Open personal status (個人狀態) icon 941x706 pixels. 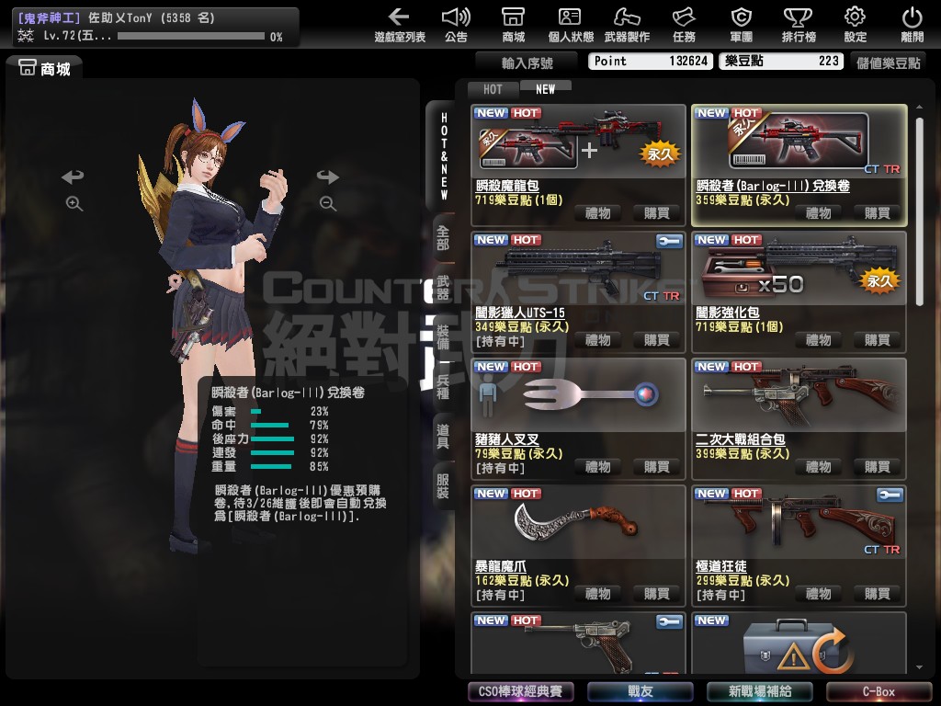tap(570, 25)
